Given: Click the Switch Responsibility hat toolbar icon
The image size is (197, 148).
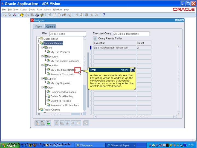Looking at the screenshot, I should coord(32,15).
